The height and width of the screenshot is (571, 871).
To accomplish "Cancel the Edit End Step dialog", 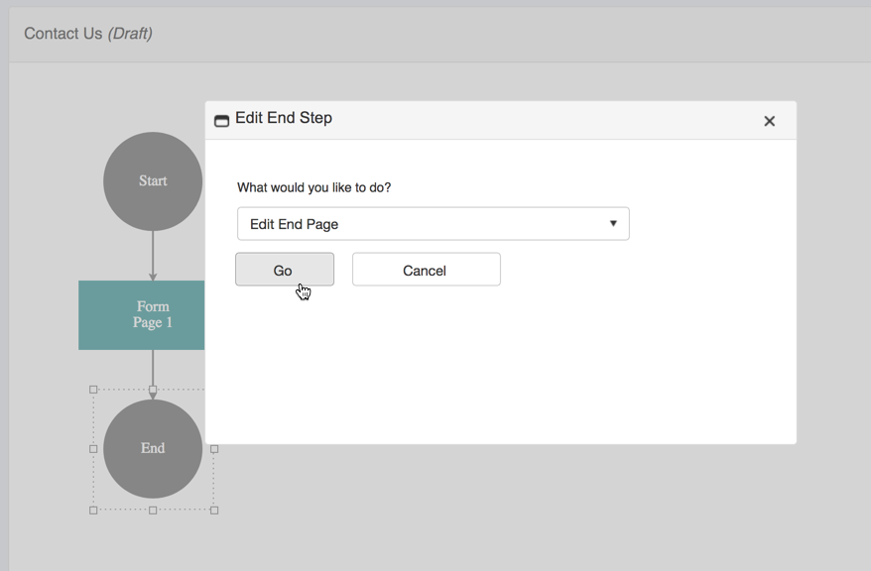I will pos(426,270).
